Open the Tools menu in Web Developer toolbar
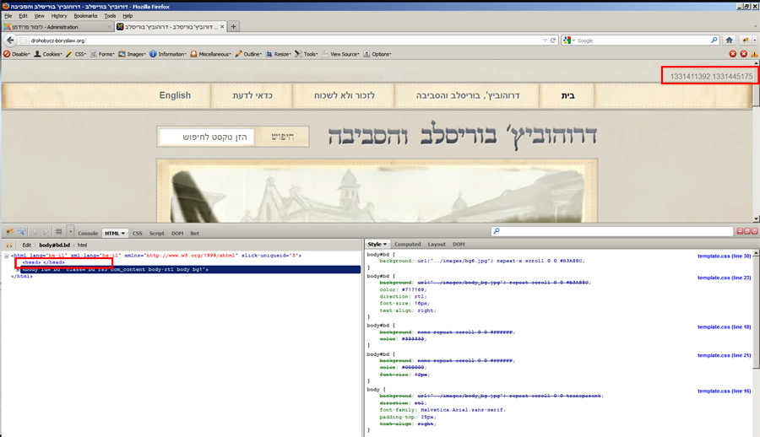This screenshot has height=437, width=760. [x=306, y=54]
